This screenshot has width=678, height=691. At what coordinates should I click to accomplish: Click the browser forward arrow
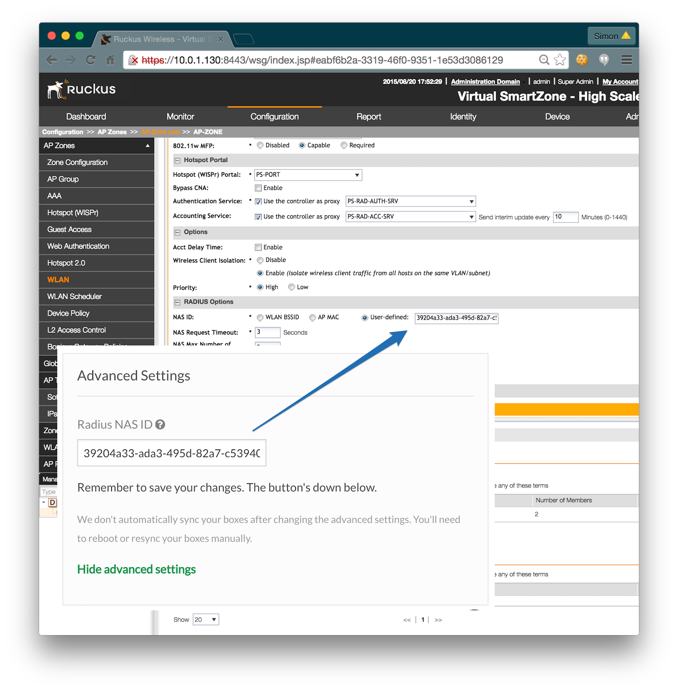[x=71, y=60]
